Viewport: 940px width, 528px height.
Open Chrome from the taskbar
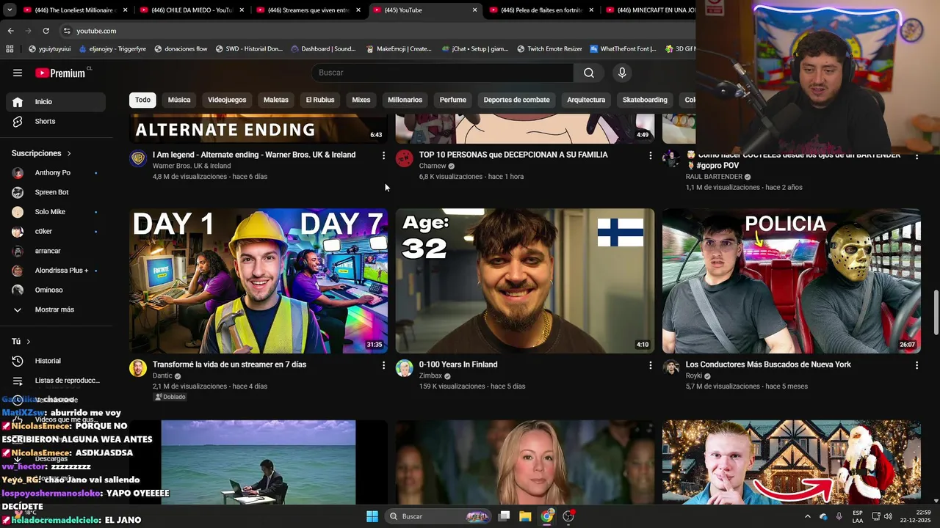tap(547, 516)
